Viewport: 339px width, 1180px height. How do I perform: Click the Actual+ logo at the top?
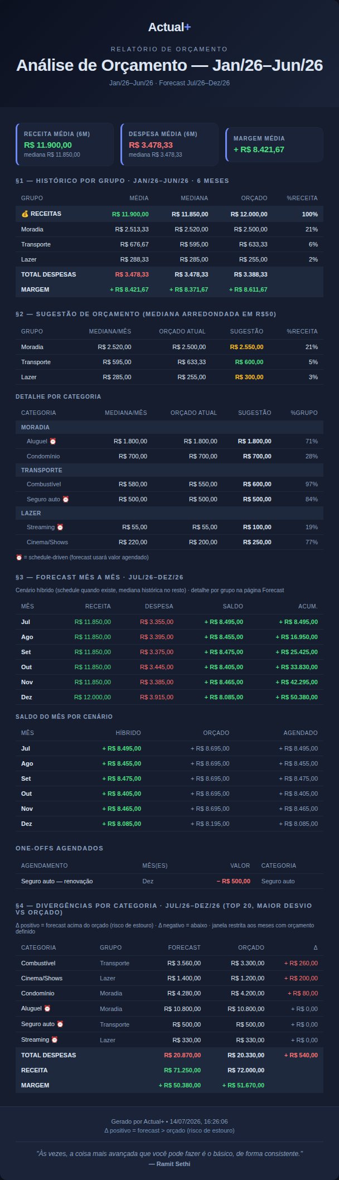tap(169, 27)
